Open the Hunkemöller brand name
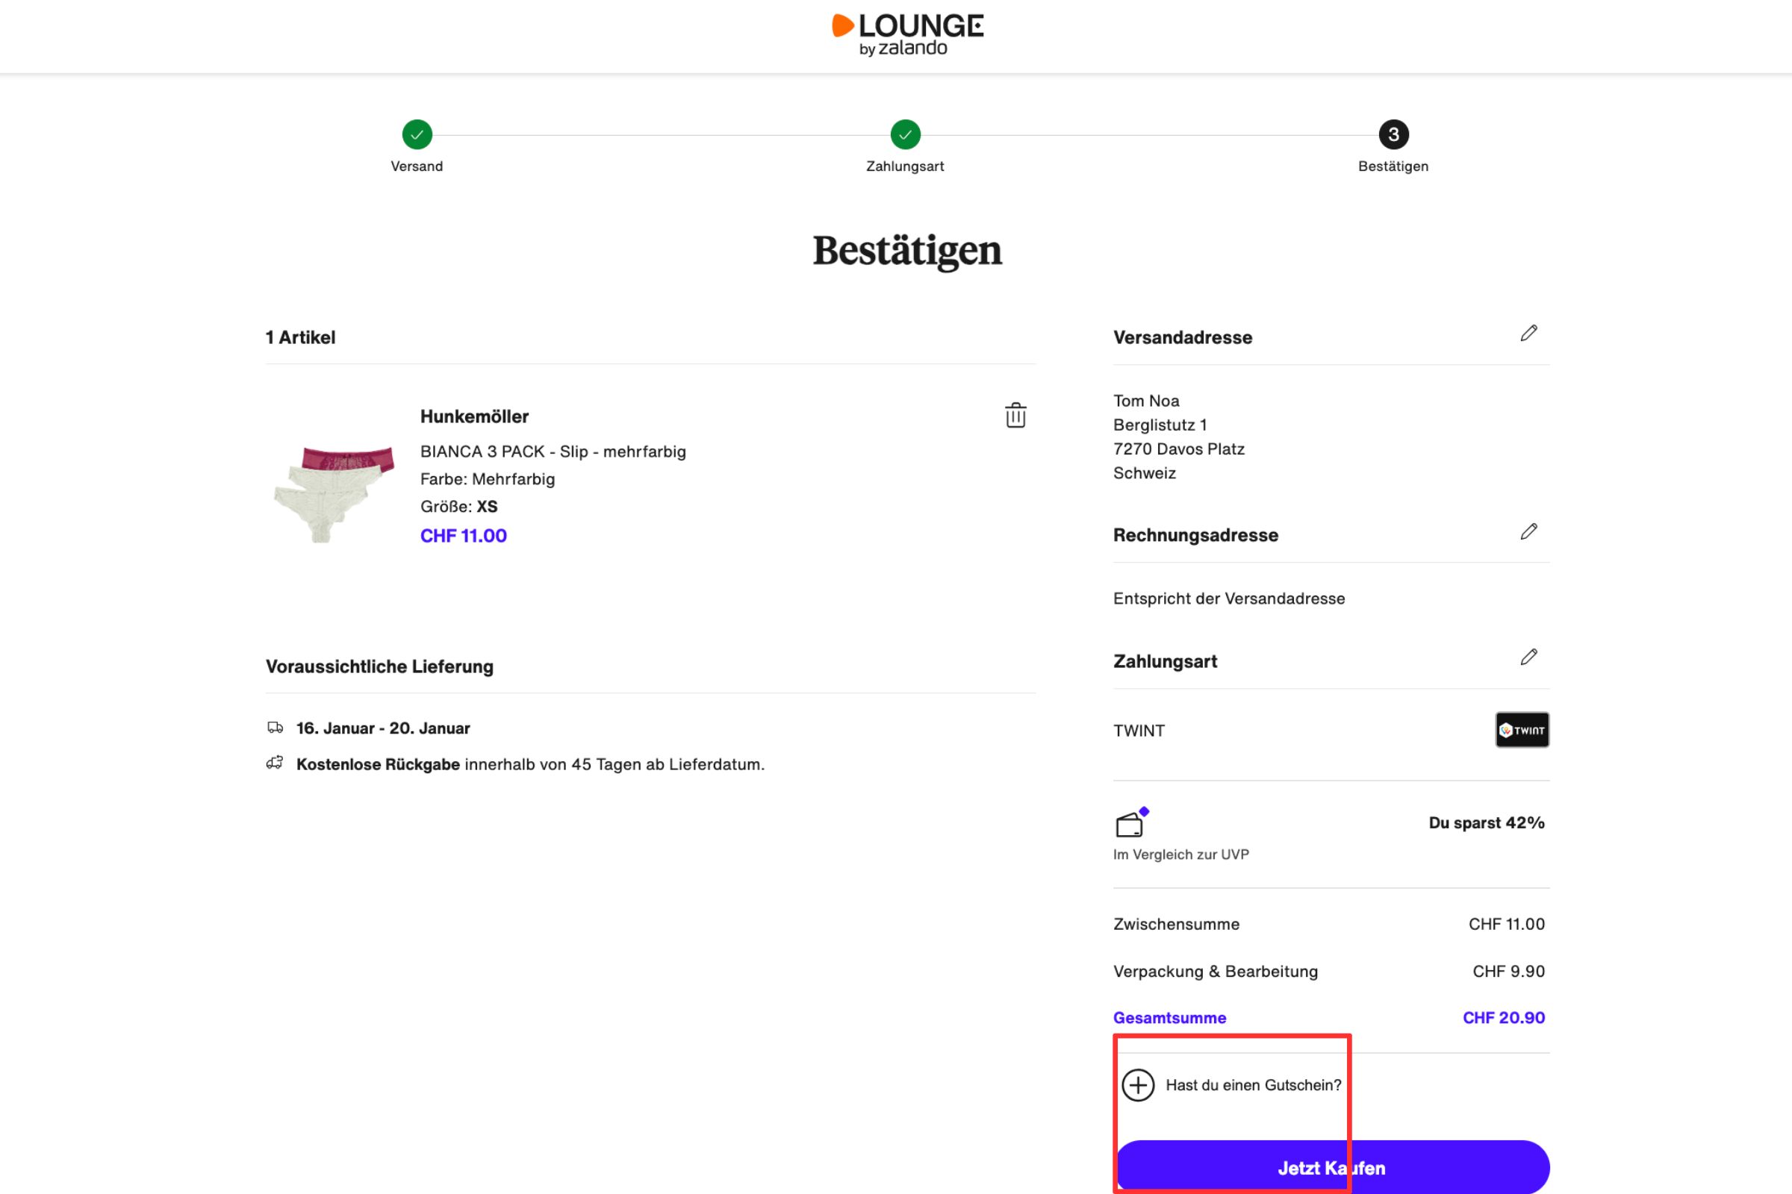Image resolution: width=1792 pixels, height=1194 pixels. 474,416
